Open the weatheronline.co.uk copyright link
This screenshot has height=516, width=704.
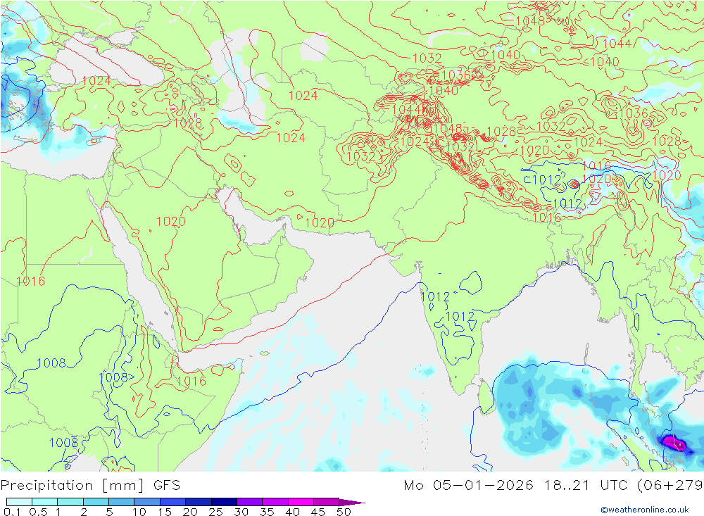coord(644,510)
